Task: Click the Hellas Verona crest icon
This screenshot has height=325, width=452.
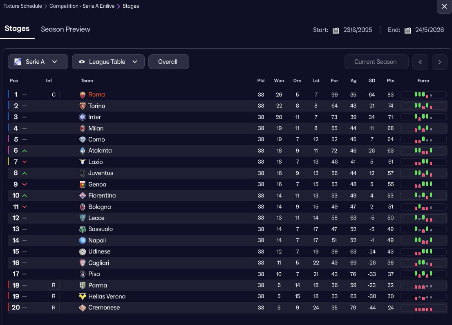Action: tap(83, 296)
